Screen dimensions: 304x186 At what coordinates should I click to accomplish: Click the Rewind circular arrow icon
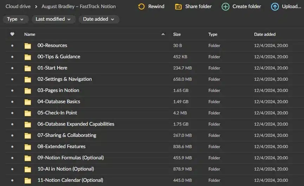(141, 7)
